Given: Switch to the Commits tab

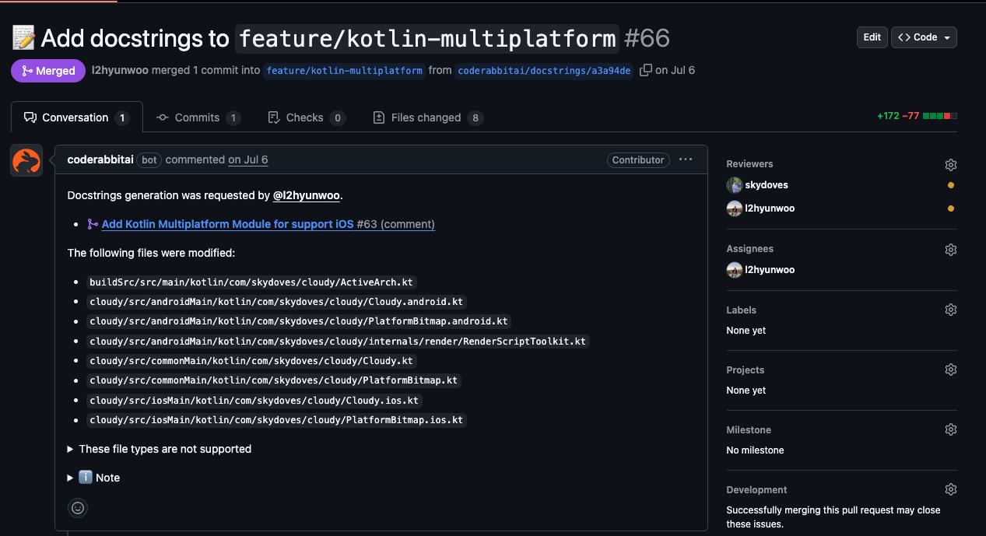Looking at the screenshot, I should point(198,117).
